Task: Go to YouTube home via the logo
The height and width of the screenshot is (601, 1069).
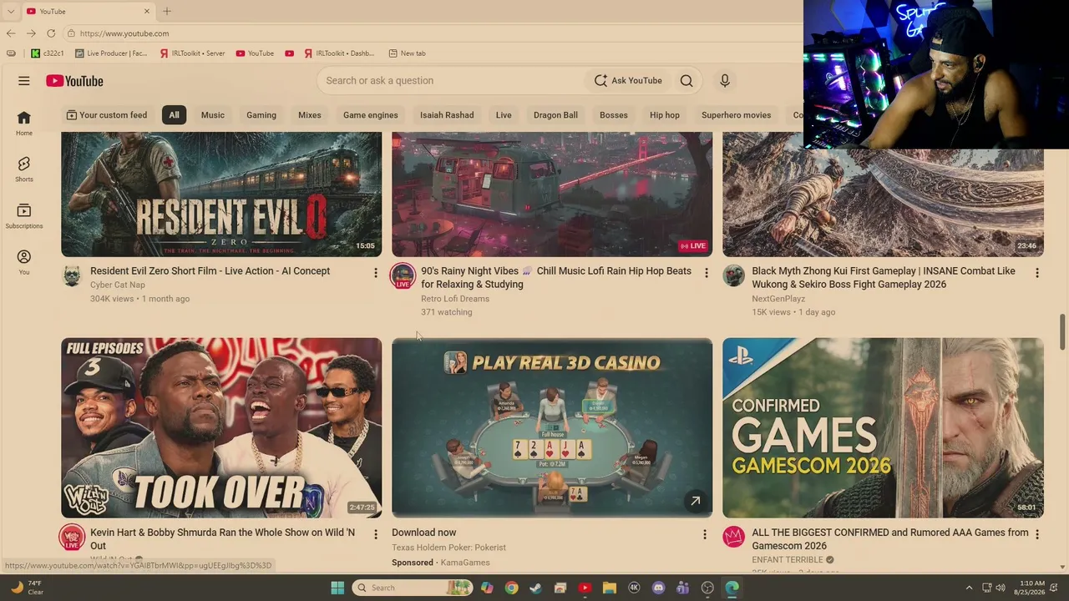Action: pyautogui.click(x=74, y=81)
